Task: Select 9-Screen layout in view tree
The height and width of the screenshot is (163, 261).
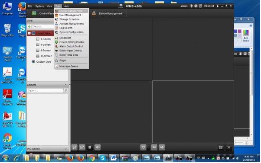Action: pyautogui.click(x=44, y=51)
